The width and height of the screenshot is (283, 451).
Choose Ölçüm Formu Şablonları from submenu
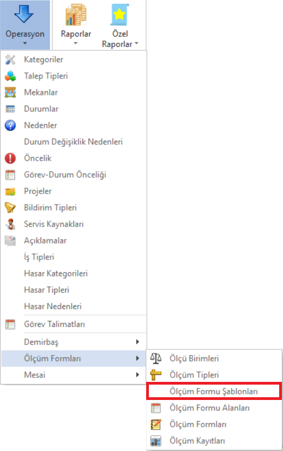(214, 391)
